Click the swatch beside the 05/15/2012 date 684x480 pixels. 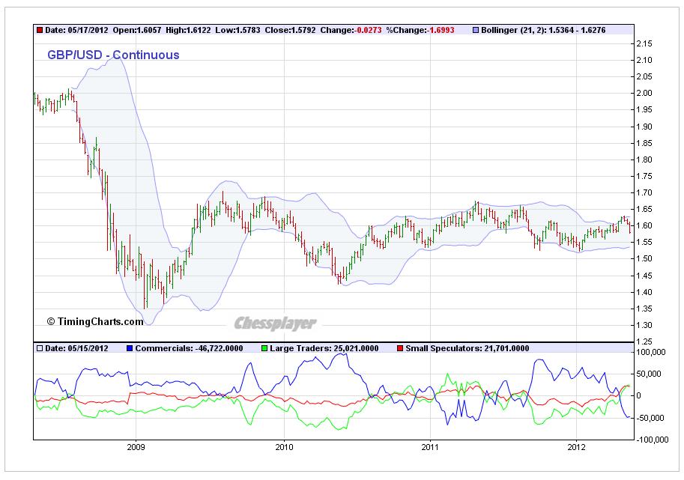point(40,348)
